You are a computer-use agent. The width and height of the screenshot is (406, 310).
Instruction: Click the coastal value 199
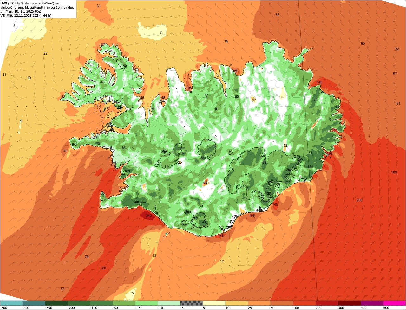[330, 153]
